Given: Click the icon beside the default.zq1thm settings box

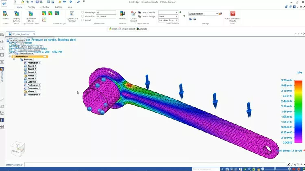Looking at the screenshot, I should [x=220, y=14].
